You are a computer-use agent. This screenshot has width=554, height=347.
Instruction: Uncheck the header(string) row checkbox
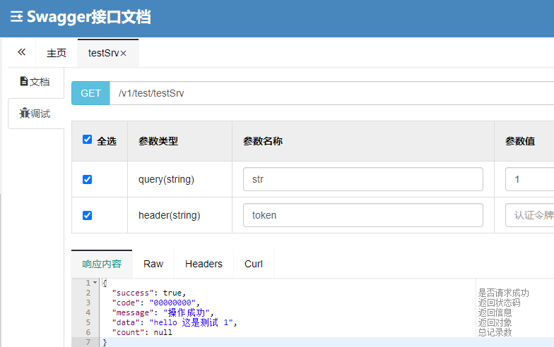[88, 216]
